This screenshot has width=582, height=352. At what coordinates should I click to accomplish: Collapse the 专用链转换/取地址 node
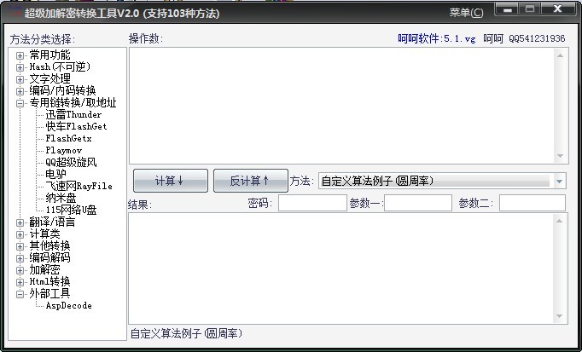click(x=20, y=103)
